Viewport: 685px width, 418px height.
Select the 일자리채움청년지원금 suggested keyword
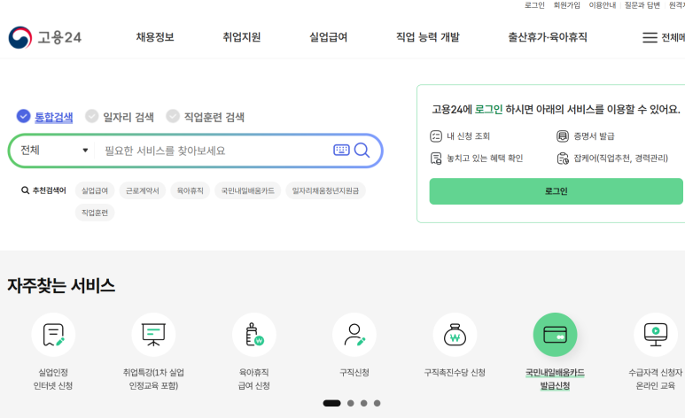(325, 190)
